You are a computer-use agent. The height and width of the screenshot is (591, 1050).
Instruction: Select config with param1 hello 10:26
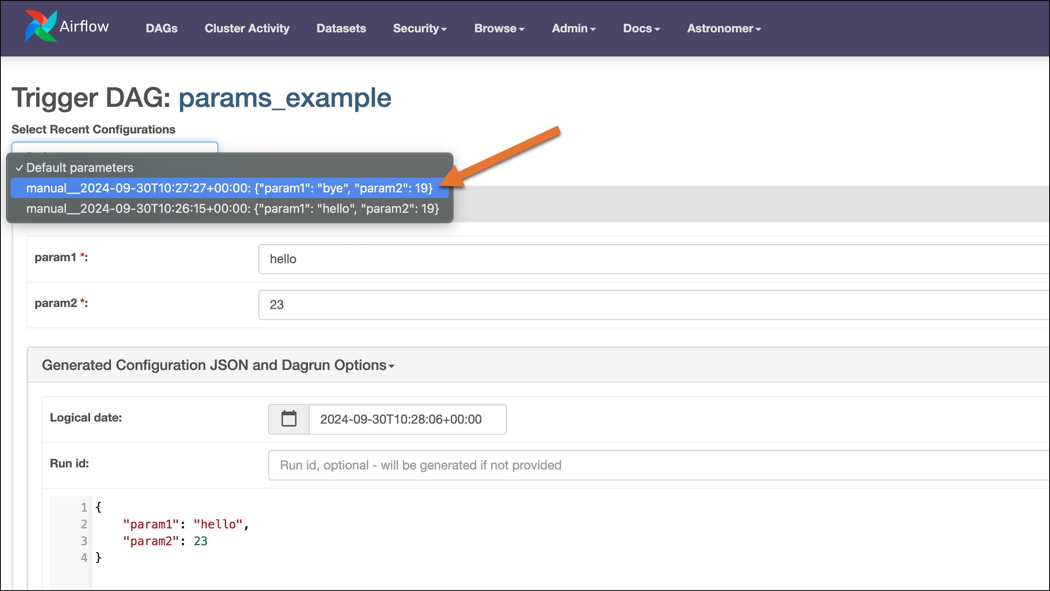[x=232, y=208]
